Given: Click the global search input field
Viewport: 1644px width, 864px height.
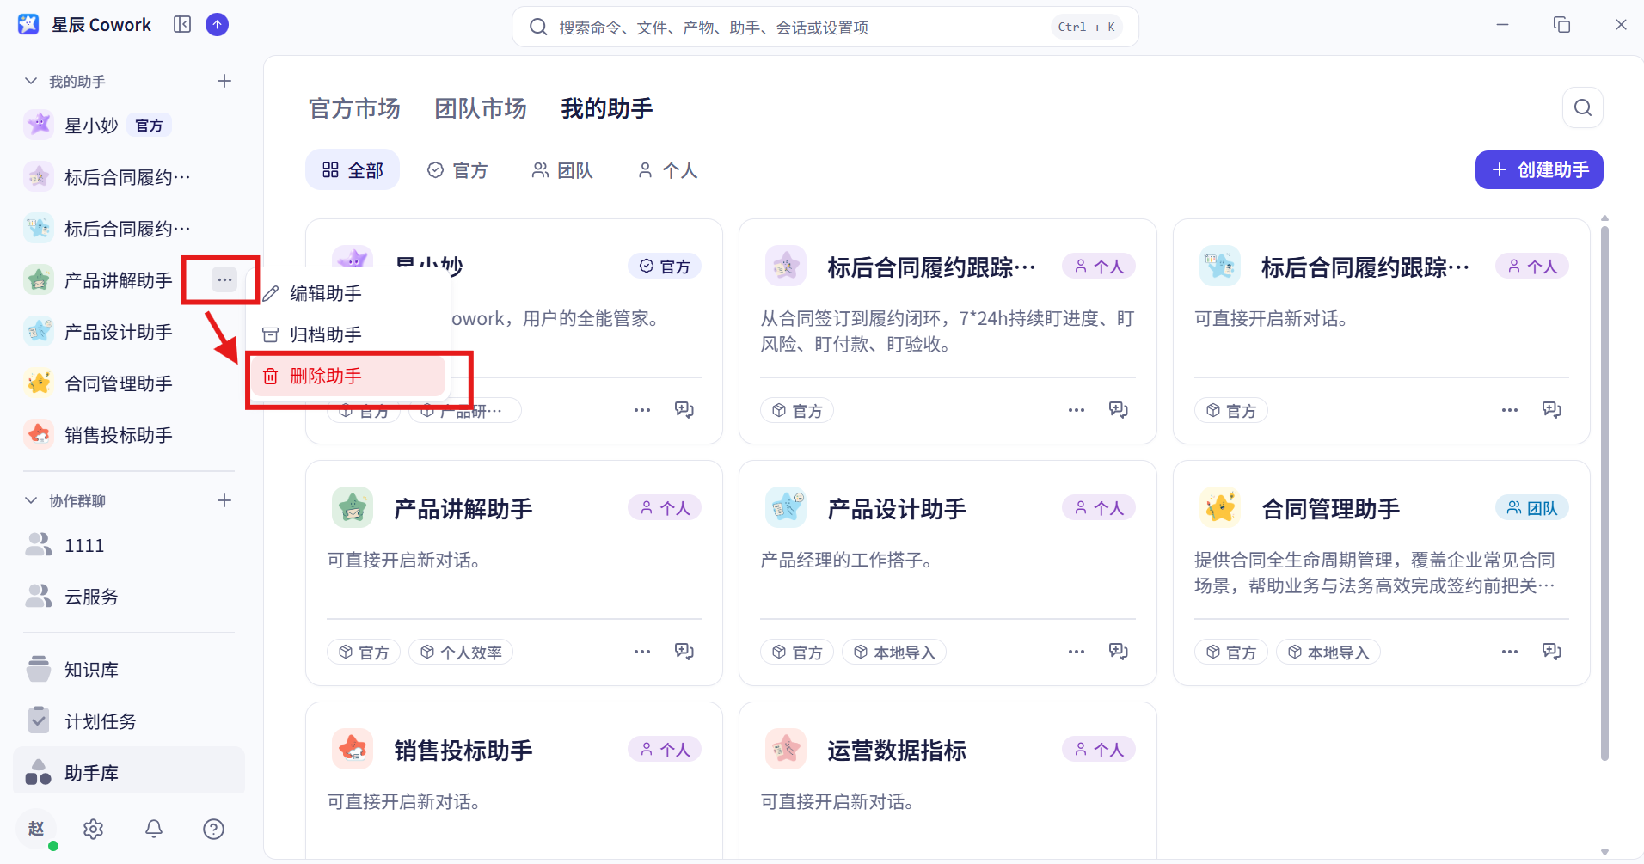Looking at the screenshot, I should click(x=825, y=27).
